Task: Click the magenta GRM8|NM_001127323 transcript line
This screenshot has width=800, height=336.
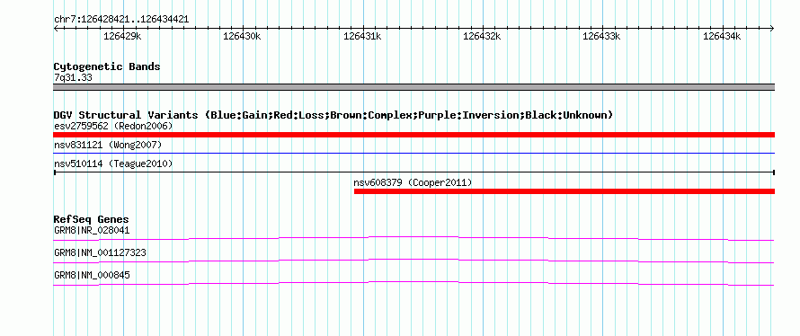Action: point(413,261)
